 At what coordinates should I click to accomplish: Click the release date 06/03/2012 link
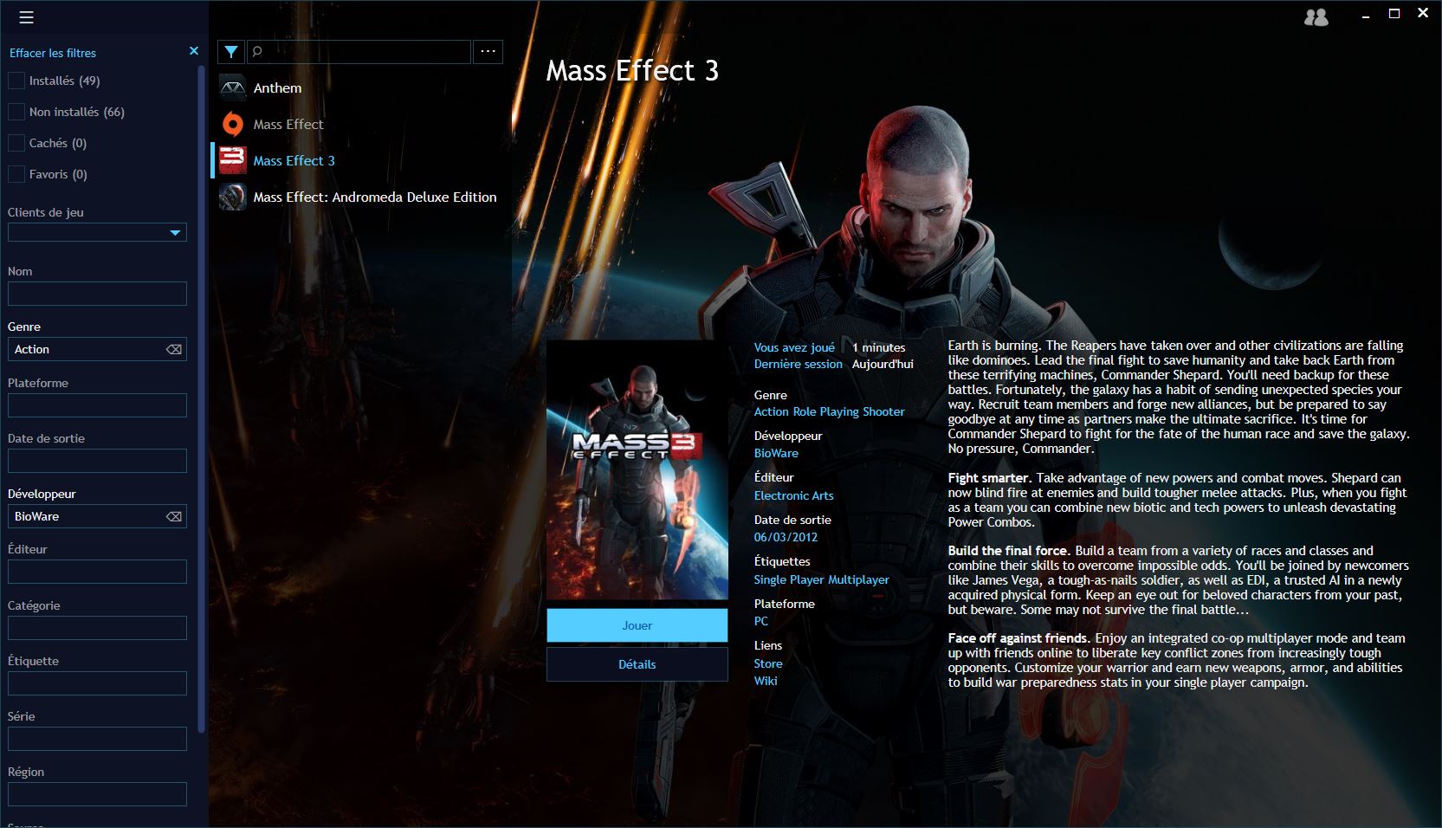point(786,537)
